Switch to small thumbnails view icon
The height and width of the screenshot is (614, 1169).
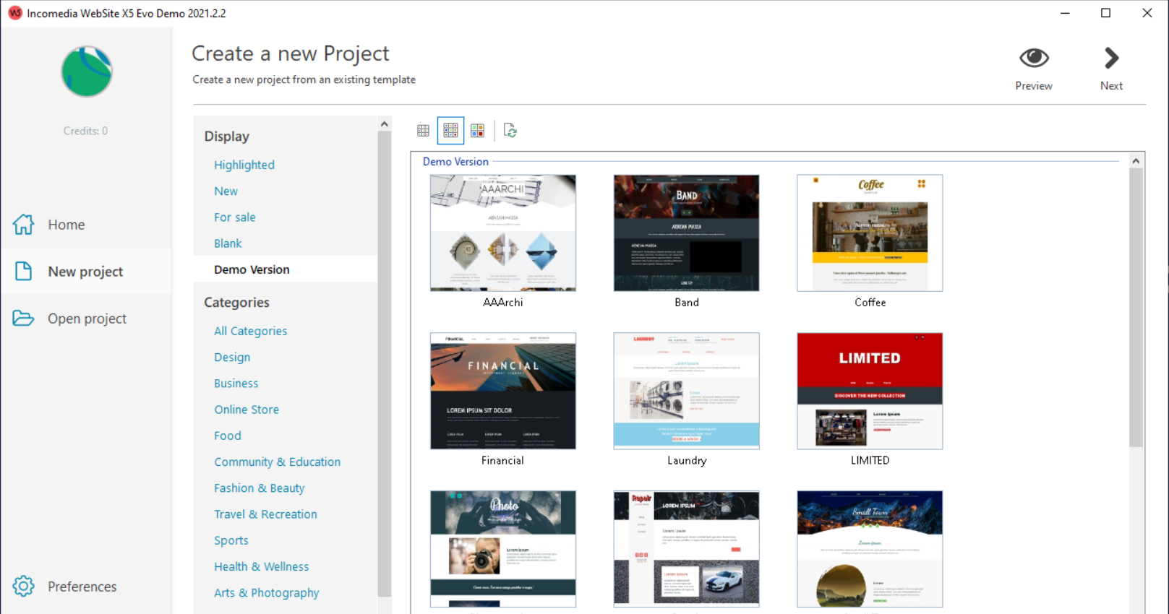point(423,131)
